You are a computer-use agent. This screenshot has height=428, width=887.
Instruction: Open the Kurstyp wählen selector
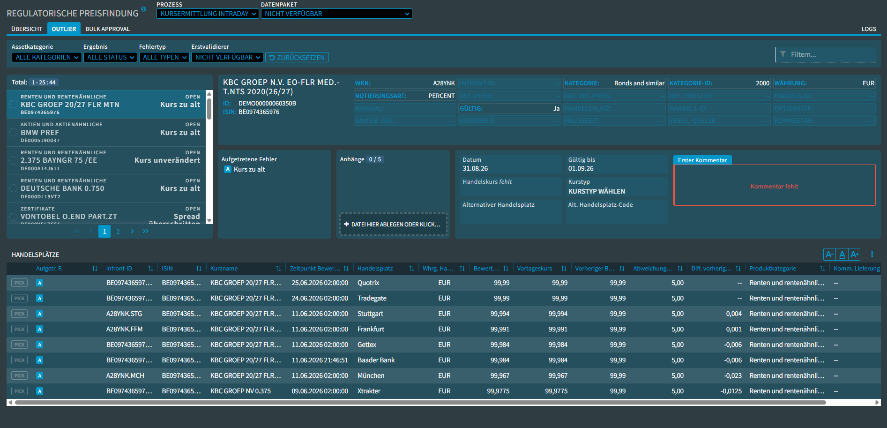617,187
